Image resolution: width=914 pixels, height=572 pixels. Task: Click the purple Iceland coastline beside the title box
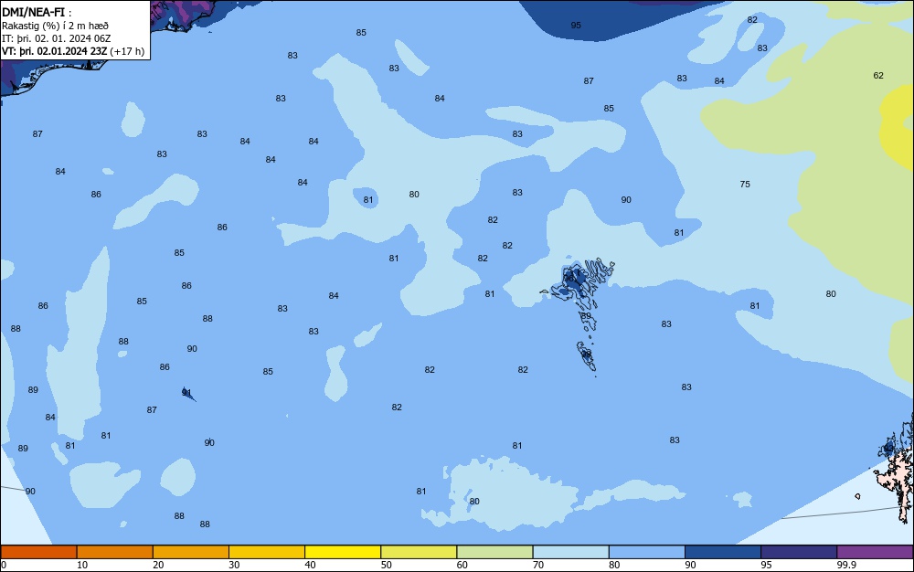pos(182,15)
